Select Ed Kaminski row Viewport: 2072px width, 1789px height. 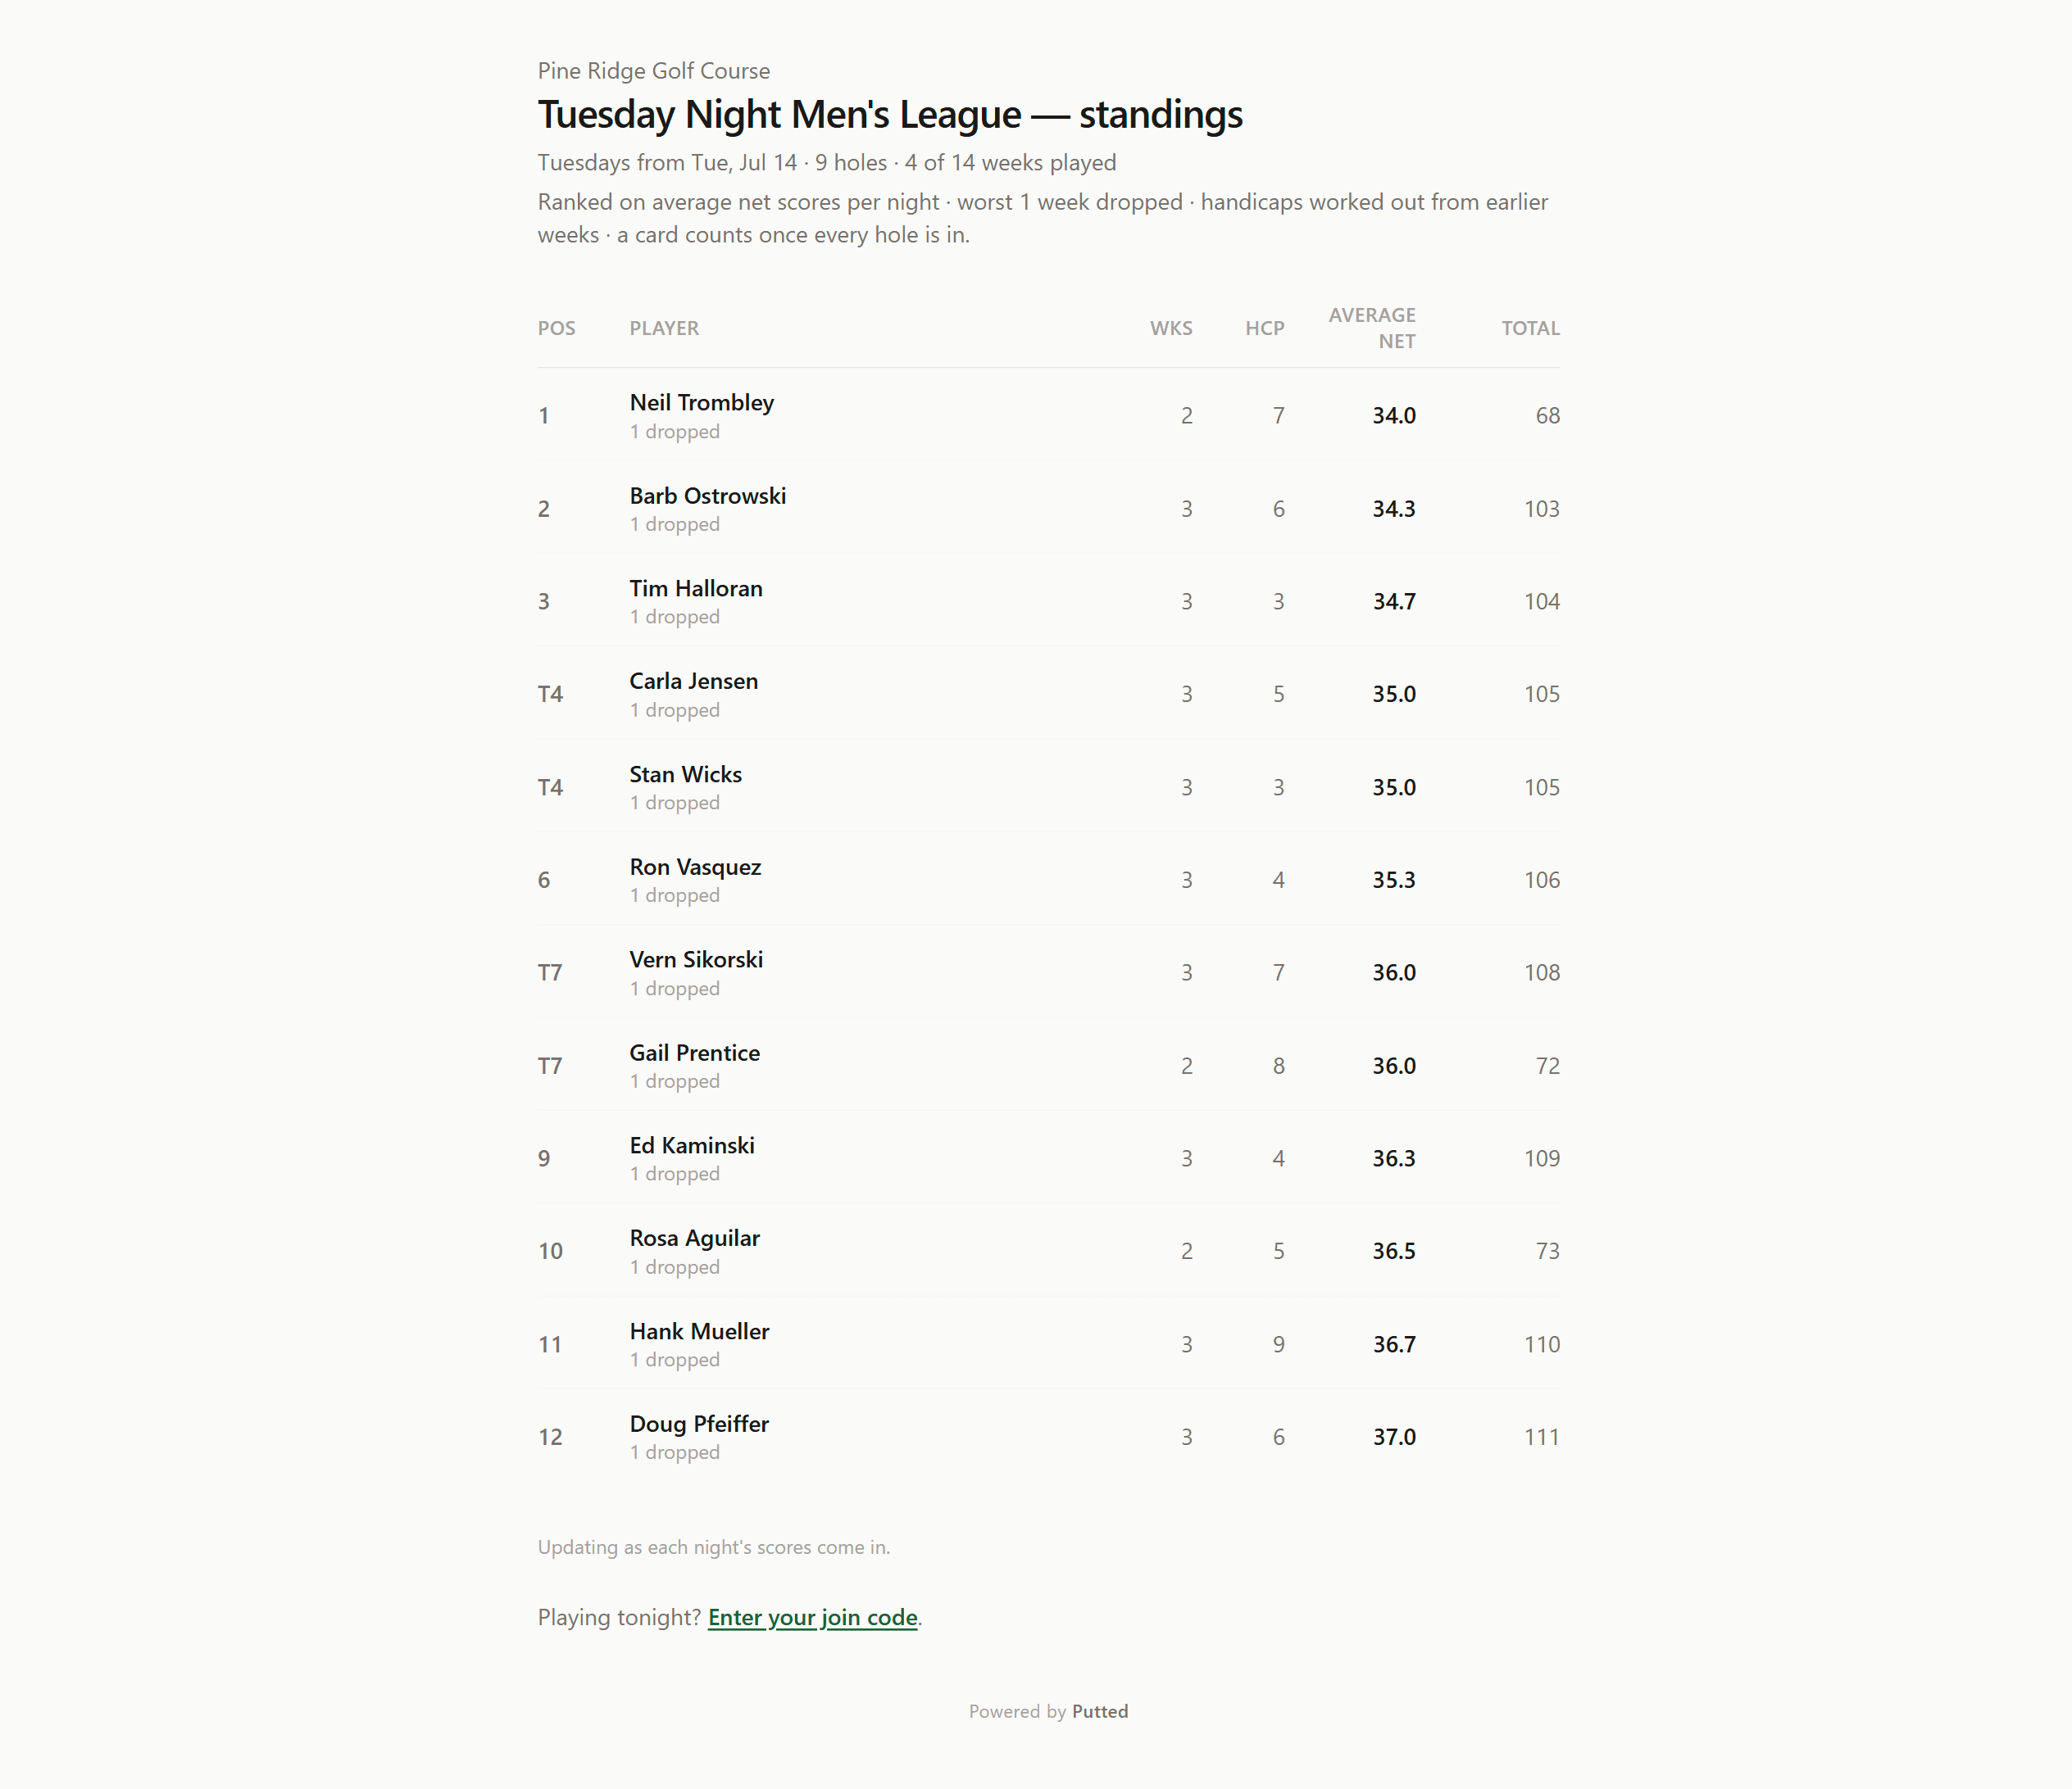point(1048,1158)
